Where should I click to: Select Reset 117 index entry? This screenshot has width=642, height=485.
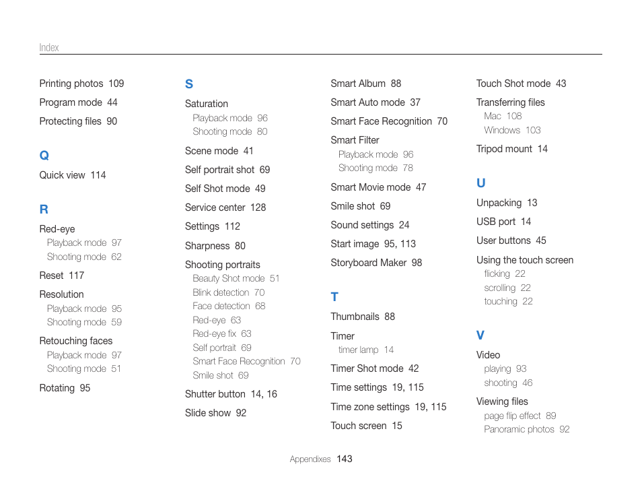pyautogui.click(x=62, y=276)
